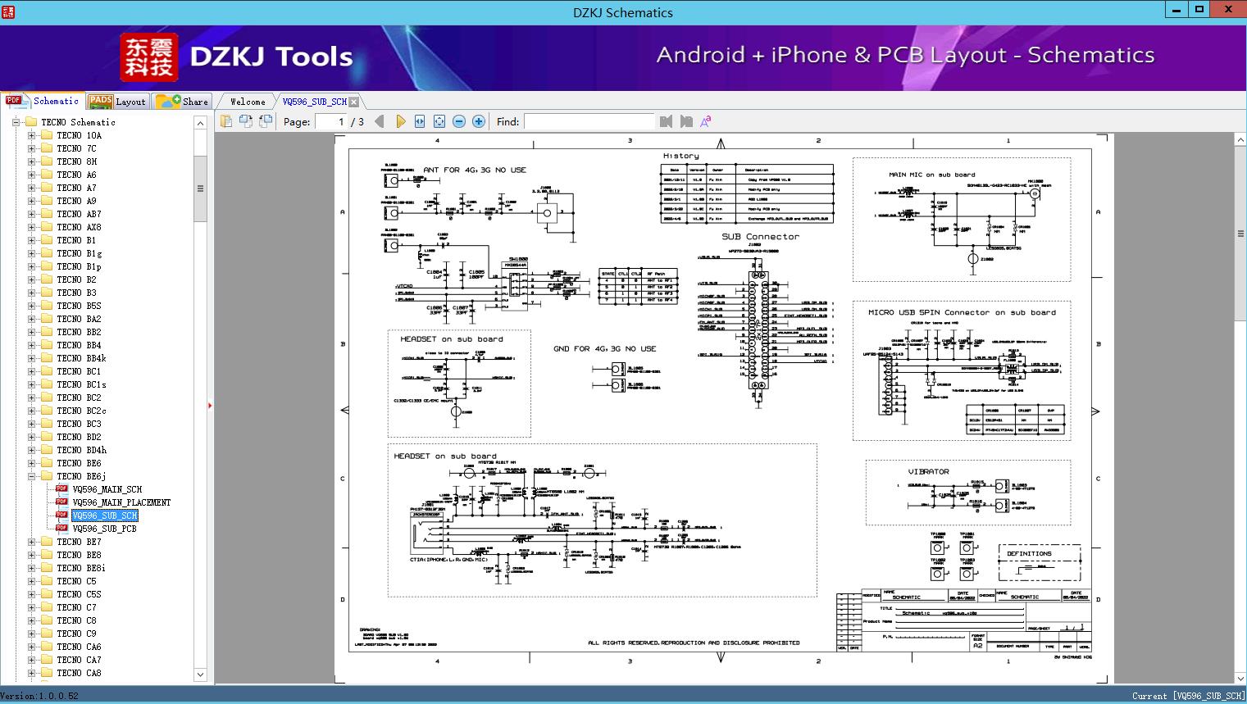Select the TECNO BB4k folder
This screenshot has width=1247, height=704.
tap(82, 358)
